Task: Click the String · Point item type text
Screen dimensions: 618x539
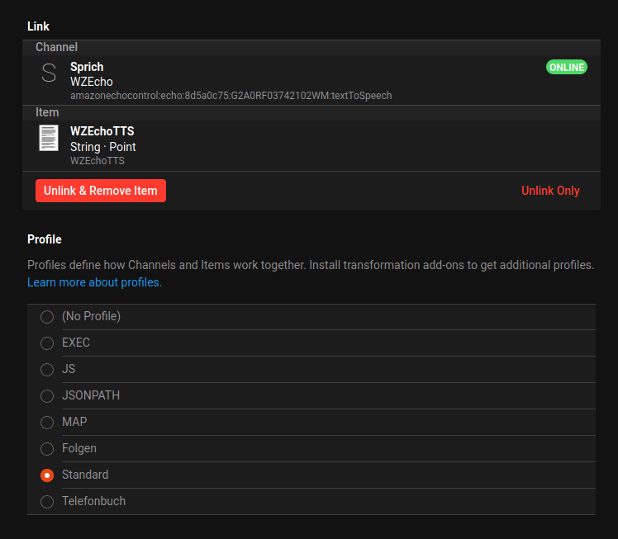Action: pyautogui.click(x=102, y=147)
